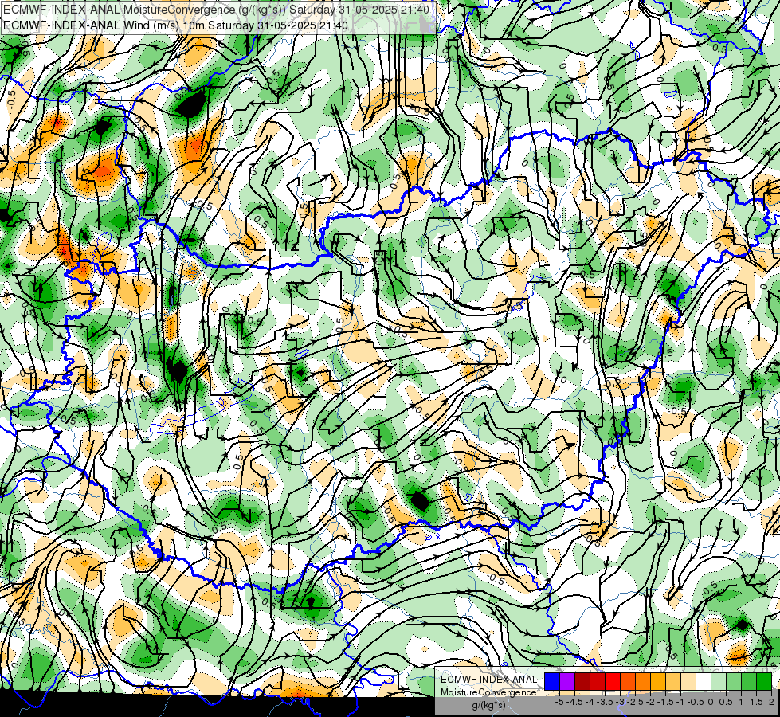Image resolution: width=780 pixels, height=717 pixels.
Task: Click the orange swatch between -2.5 and -2
Action: pos(643,681)
